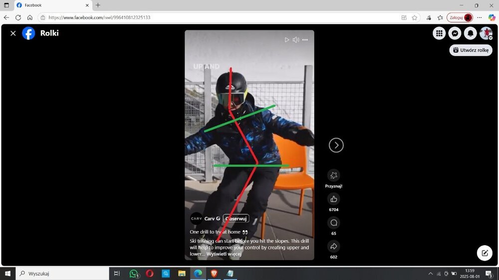The height and width of the screenshot is (280, 499).
Task: Go to the next reel arrow
Action: click(336, 145)
